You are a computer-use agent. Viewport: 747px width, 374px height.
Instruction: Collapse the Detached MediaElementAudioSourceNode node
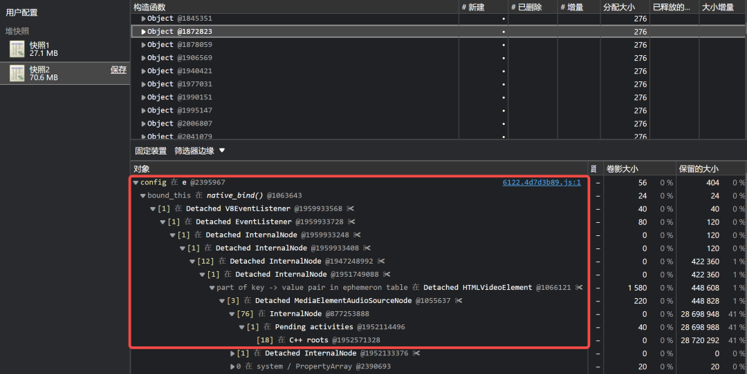(222, 301)
